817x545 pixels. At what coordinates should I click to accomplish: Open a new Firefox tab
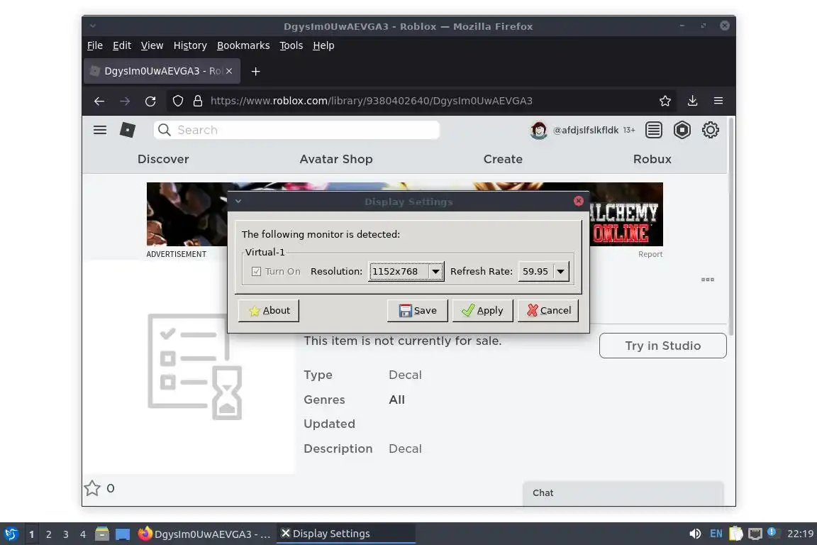[x=255, y=72]
